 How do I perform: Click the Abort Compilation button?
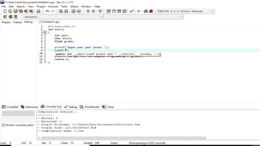point(18,114)
